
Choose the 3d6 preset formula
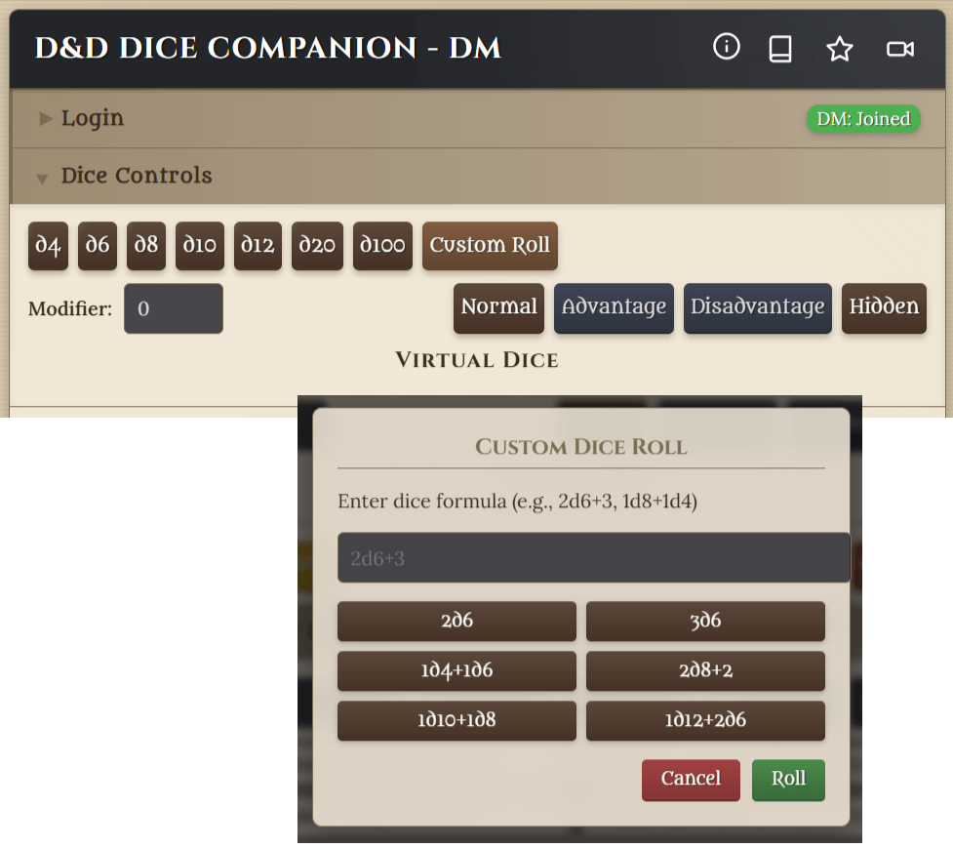pyautogui.click(x=705, y=621)
